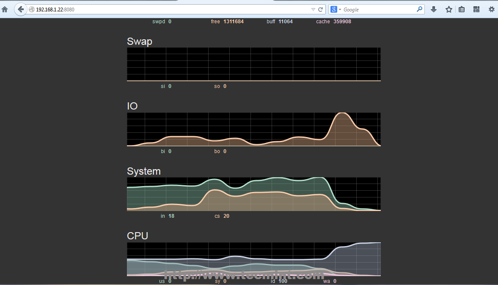Click the globe site identity icon
The height and width of the screenshot is (285, 498).
coord(32,9)
